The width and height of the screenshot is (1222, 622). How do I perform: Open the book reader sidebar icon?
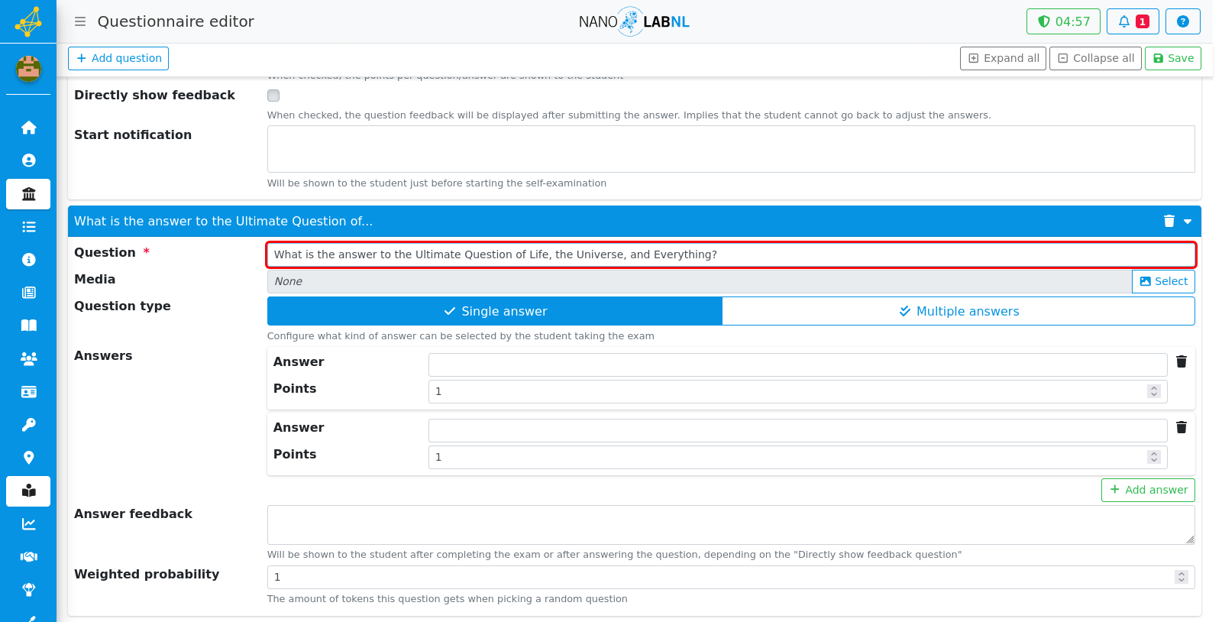tap(29, 491)
